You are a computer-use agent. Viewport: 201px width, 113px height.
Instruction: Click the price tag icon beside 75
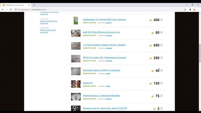[153, 96]
